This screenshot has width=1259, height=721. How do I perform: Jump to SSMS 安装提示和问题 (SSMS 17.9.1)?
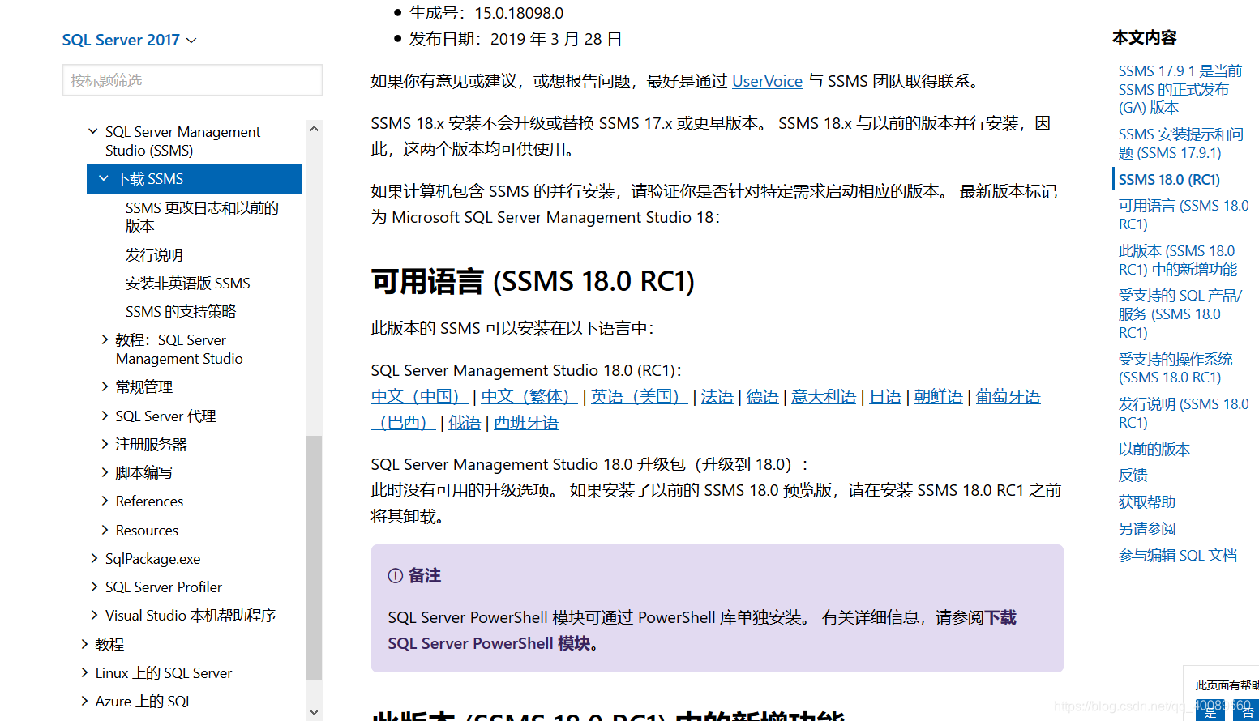[x=1180, y=143]
